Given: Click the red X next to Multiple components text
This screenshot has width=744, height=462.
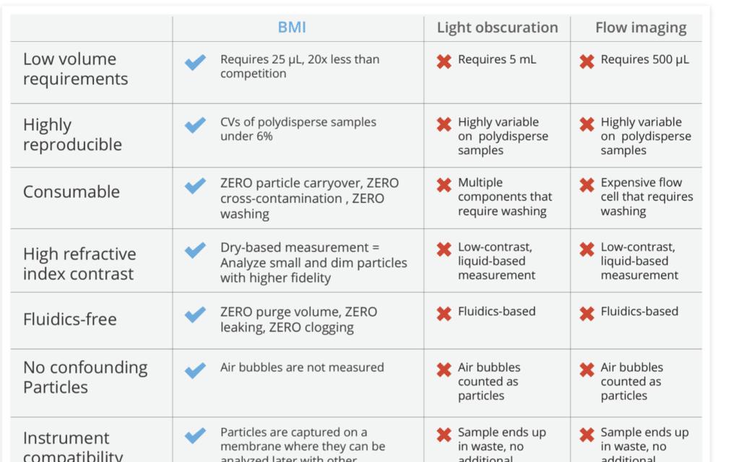Looking at the screenshot, I should pyautogui.click(x=444, y=185).
